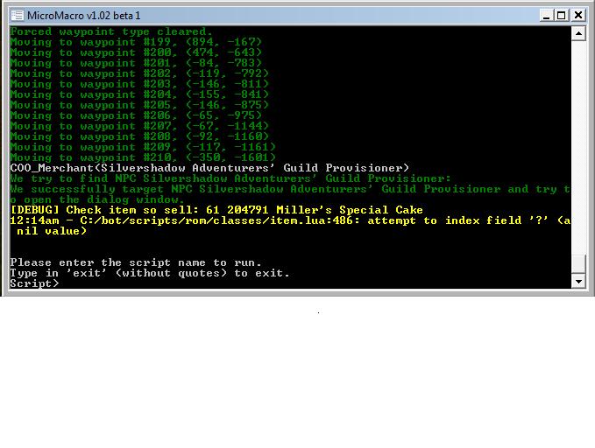The image size is (595, 448).
Task: Click the "Forced waypoint type cleared" line
Action: 111,31
